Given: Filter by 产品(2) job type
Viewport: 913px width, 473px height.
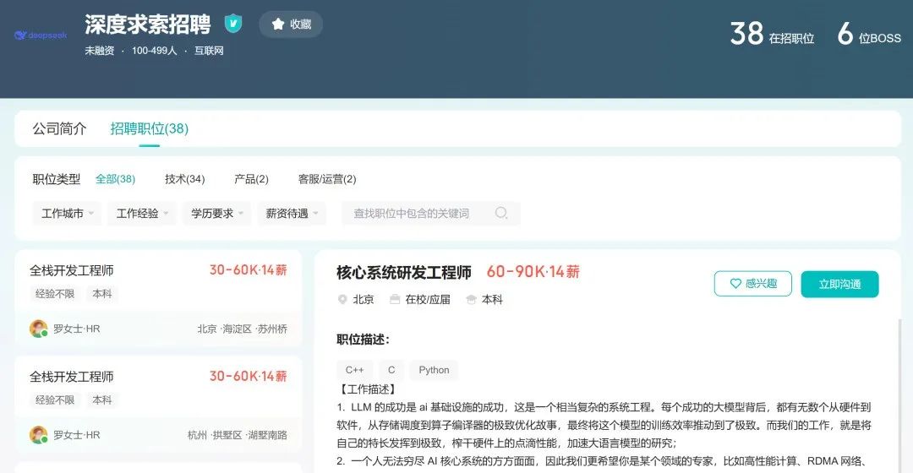Looking at the screenshot, I should point(251,179).
